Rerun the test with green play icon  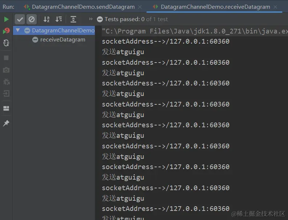(x=6, y=19)
